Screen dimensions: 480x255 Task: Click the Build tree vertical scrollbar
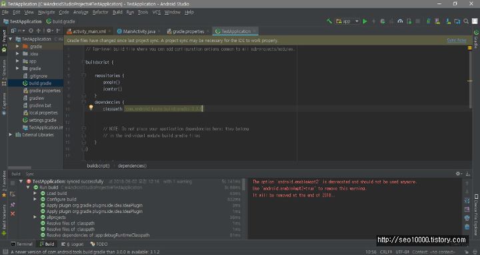tap(244, 184)
